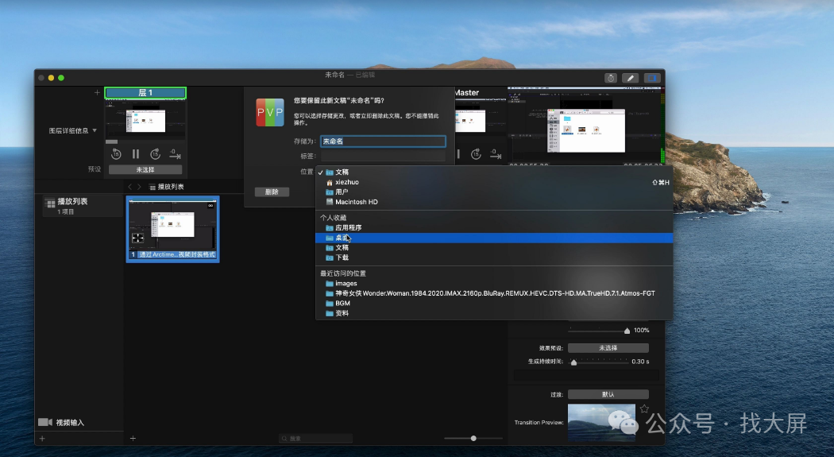834x457 pixels.
Task: Star the transition preview as favorite
Action: (x=644, y=409)
